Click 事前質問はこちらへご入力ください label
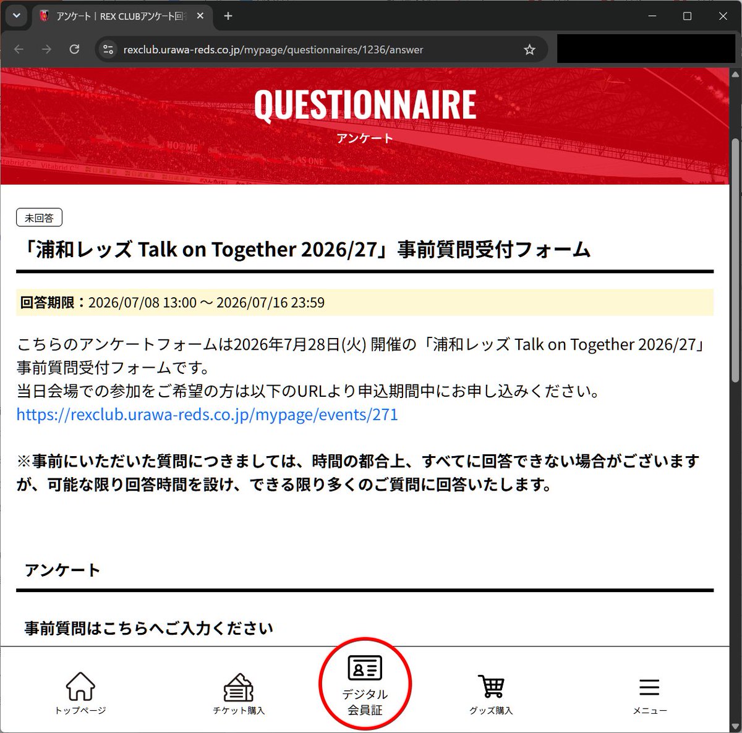The height and width of the screenshot is (733, 742). 148,629
